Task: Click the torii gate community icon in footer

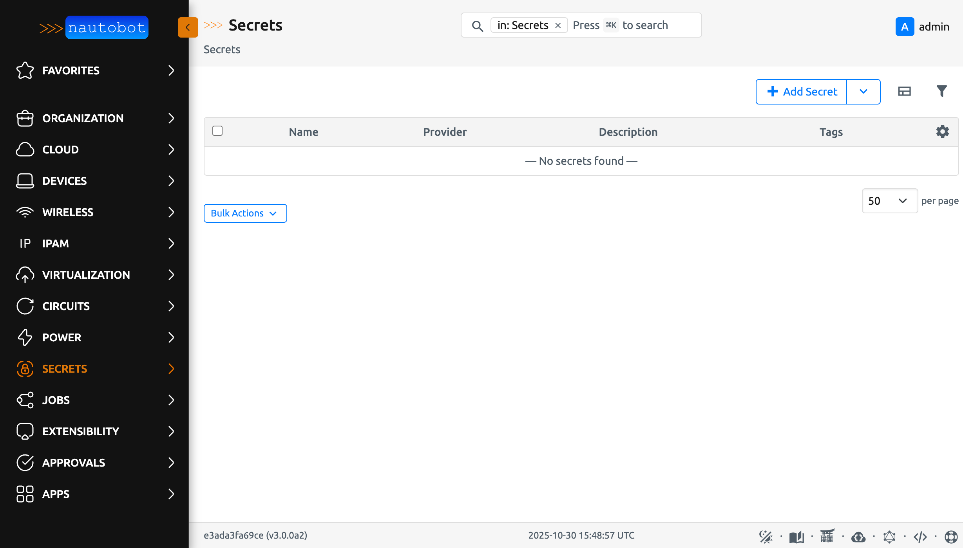Action: coord(827,535)
